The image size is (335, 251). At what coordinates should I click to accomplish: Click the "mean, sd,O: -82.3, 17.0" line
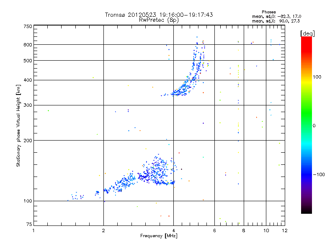(x=277, y=16)
